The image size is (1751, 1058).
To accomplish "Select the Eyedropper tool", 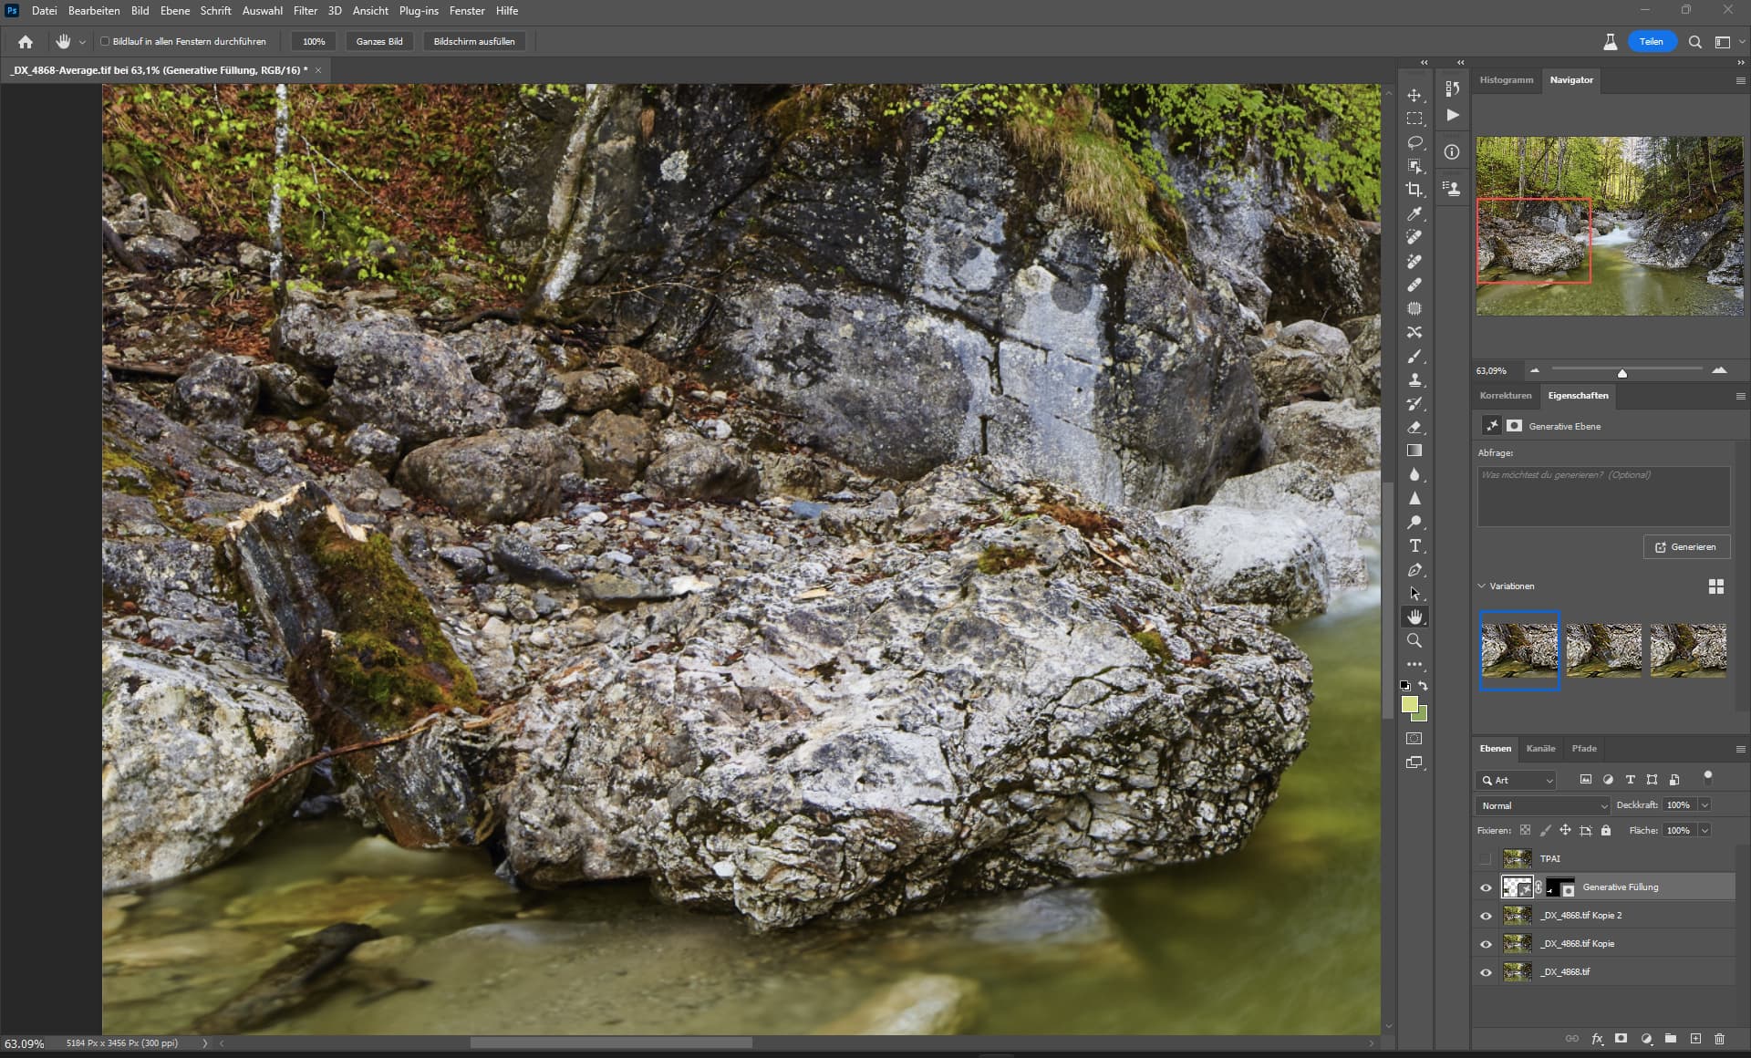I will point(1414,213).
